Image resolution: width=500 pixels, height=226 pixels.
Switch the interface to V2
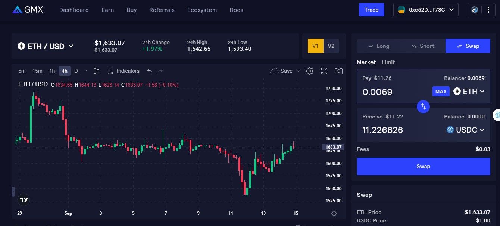coord(331,46)
